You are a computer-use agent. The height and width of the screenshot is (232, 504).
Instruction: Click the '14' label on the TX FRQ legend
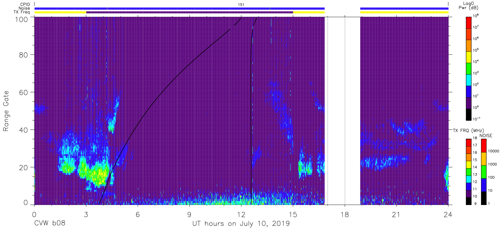point(475,167)
